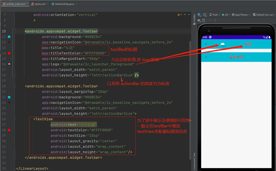The width and height of the screenshot is (276, 171).
Task: Click the LinearLayout fold marker on line 35
Action: pos(14,169)
